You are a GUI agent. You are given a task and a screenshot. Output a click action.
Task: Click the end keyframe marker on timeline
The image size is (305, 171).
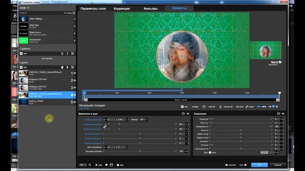(x=279, y=93)
